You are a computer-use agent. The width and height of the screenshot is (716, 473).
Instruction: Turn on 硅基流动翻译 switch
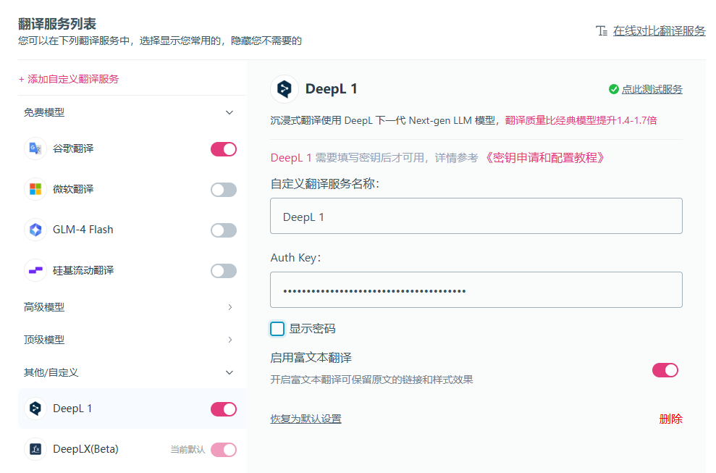(x=224, y=271)
